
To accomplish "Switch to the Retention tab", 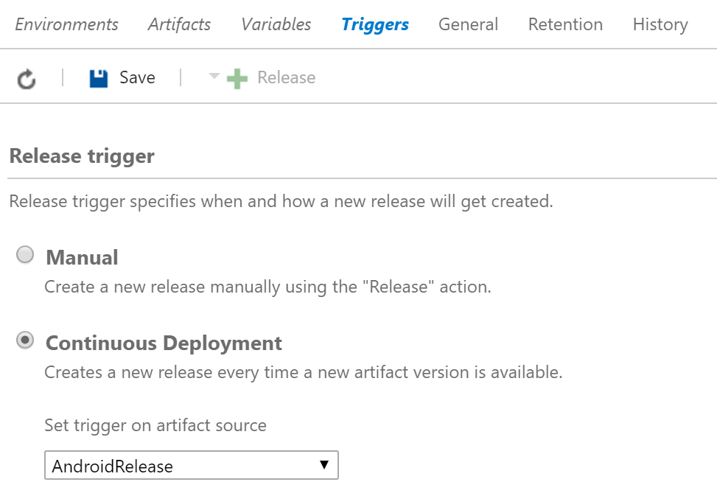I will point(564,24).
